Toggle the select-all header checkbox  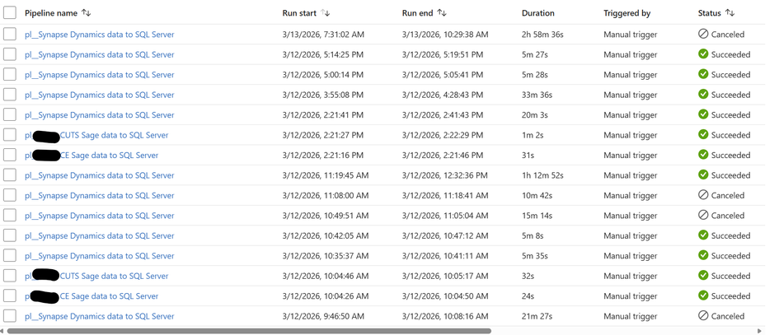(x=10, y=13)
